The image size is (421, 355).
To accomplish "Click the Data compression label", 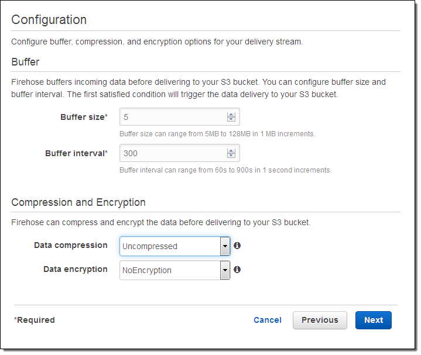I will tap(71, 245).
